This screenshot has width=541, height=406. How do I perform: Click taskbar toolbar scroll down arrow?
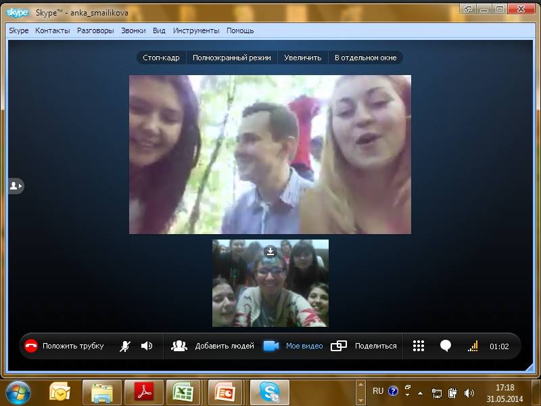coord(360,401)
